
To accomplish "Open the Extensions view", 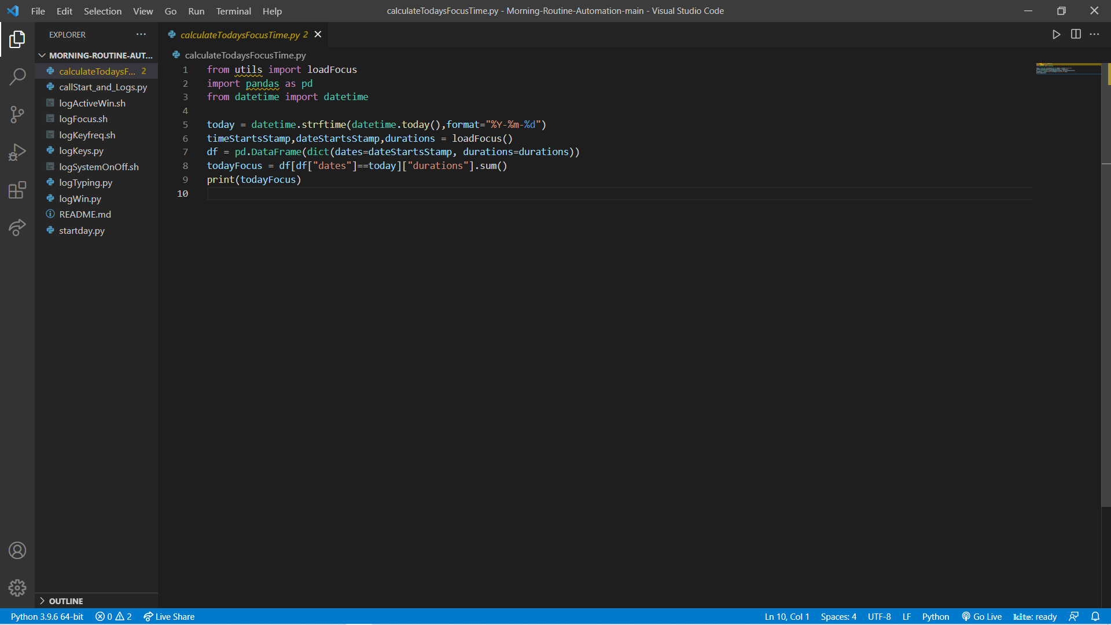I will click(17, 190).
